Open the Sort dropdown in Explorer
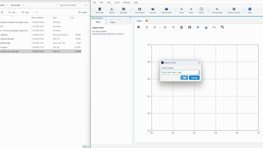Screen dimensions: 263x148 12,12
